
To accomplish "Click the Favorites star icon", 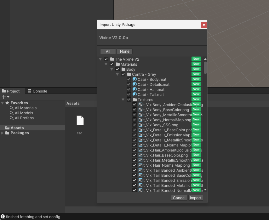I will pos(7,103).
